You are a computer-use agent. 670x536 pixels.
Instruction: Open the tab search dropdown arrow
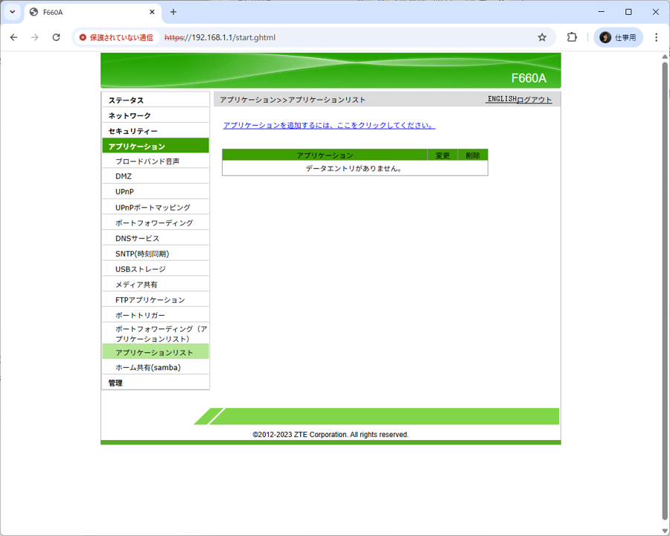click(12, 12)
